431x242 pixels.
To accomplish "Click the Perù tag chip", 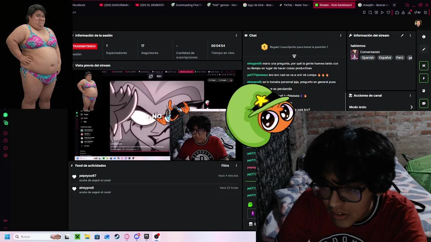I will pos(400,57).
